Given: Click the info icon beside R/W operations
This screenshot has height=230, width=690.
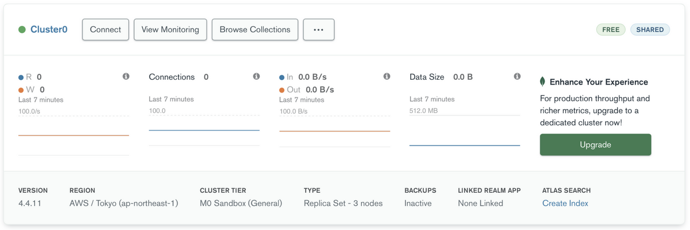Looking at the screenshot, I should [x=126, y=76].
